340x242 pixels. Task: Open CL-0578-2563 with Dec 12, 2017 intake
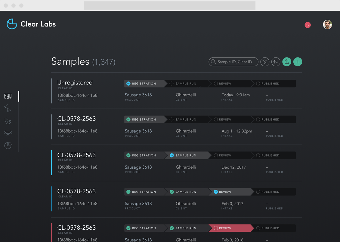76,155
